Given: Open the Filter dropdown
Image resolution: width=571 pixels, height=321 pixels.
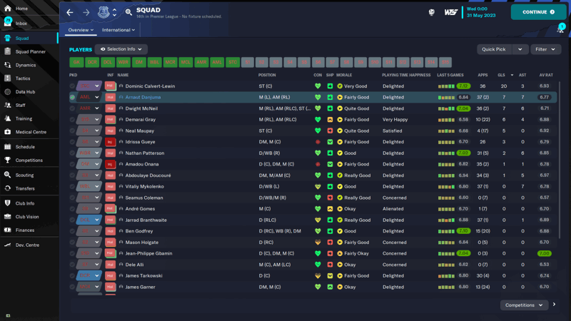Looking at the screenshot, I should tap(545, 49).
